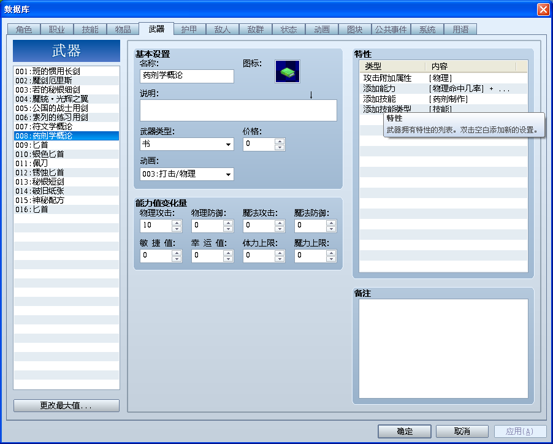Increase the 价格 value with the up arrow
The height and width of the screenshot is (444, 553).
[280, 142]
